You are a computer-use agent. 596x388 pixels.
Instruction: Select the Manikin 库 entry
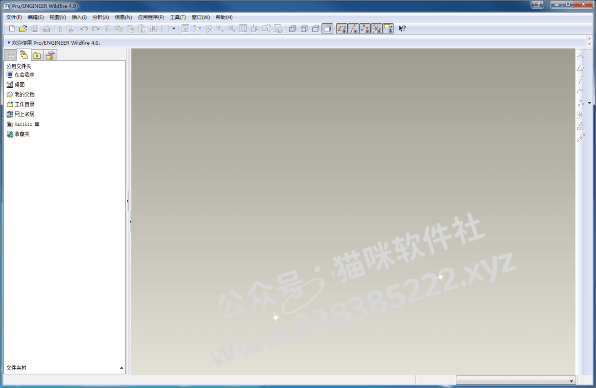coord(23,124)
